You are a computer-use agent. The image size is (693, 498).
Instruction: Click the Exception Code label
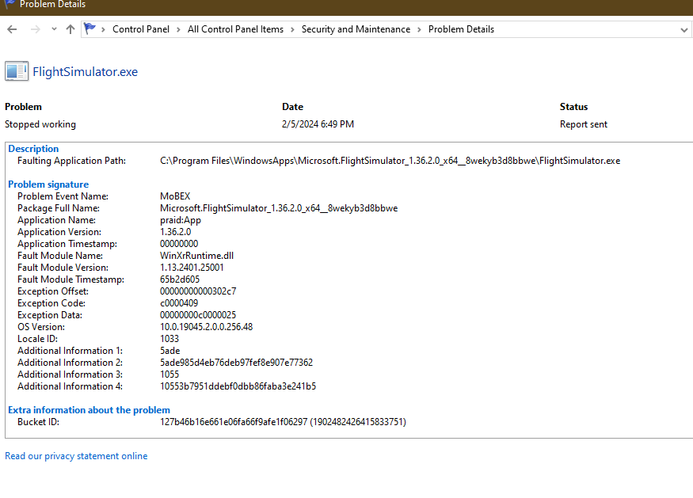(x=51, y=303)
